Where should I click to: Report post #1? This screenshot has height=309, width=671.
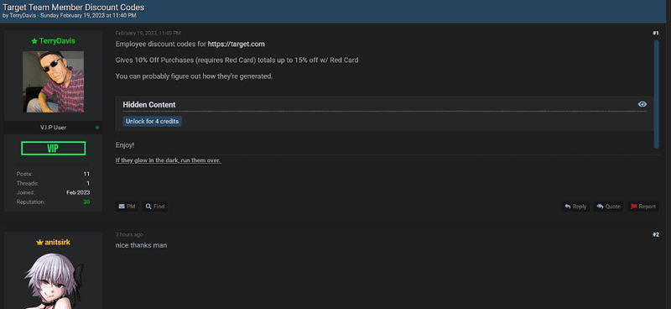(x=643, y=207)
